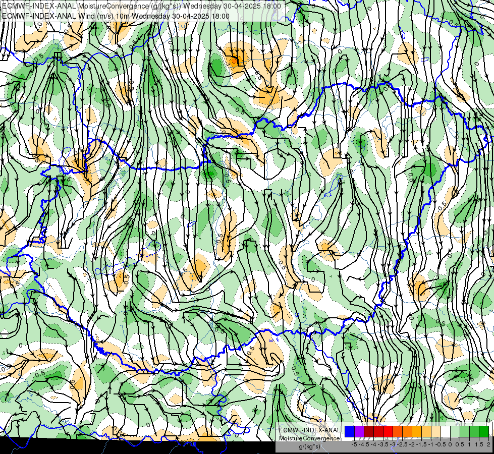Image resolution: width=494 pixels, height=454 pixels.
Task: Click the dark red swatch from -4.5 to -4
Action: [x=369, y=432]
